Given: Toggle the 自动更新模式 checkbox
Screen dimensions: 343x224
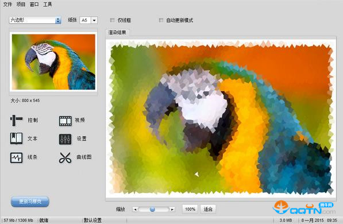Looking at the screenshot, I should coord(161,20).
